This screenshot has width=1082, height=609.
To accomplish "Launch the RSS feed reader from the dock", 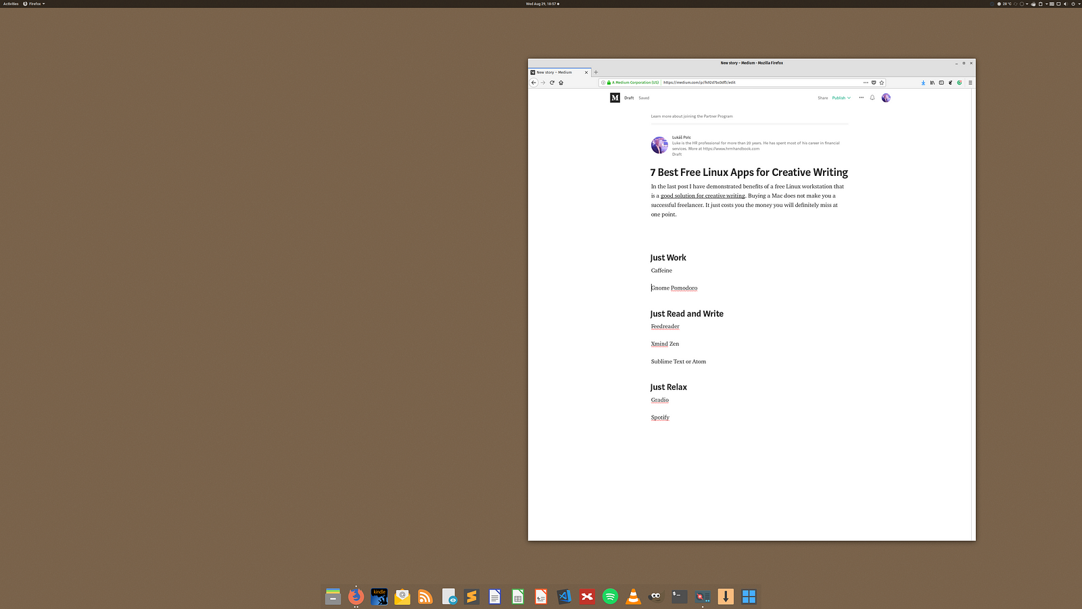I will coord(425,596).
